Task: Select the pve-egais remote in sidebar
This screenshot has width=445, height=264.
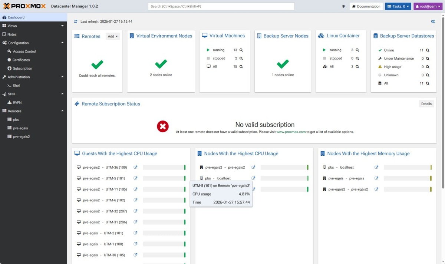Action: [x=33, y=128]
